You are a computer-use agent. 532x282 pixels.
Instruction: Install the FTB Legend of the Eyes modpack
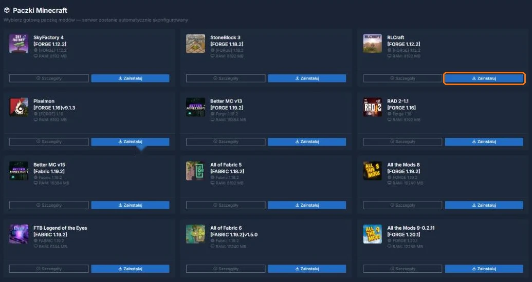(x=130, y=269)
